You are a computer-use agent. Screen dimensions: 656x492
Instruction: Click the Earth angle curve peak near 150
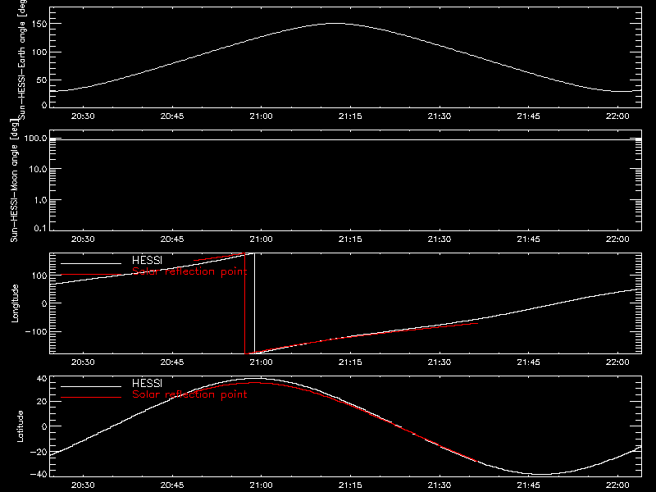coord(335,24)
